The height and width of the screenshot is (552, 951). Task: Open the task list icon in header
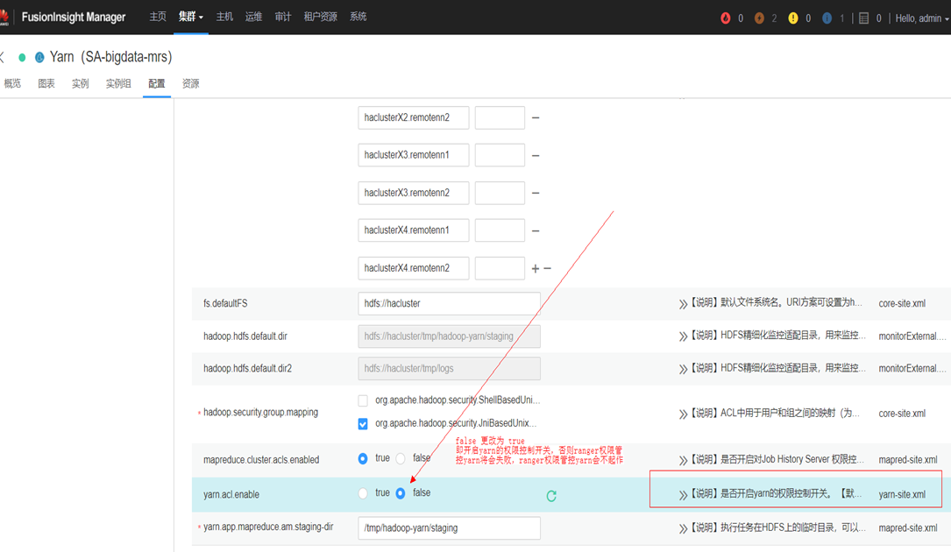click(864, 18)
